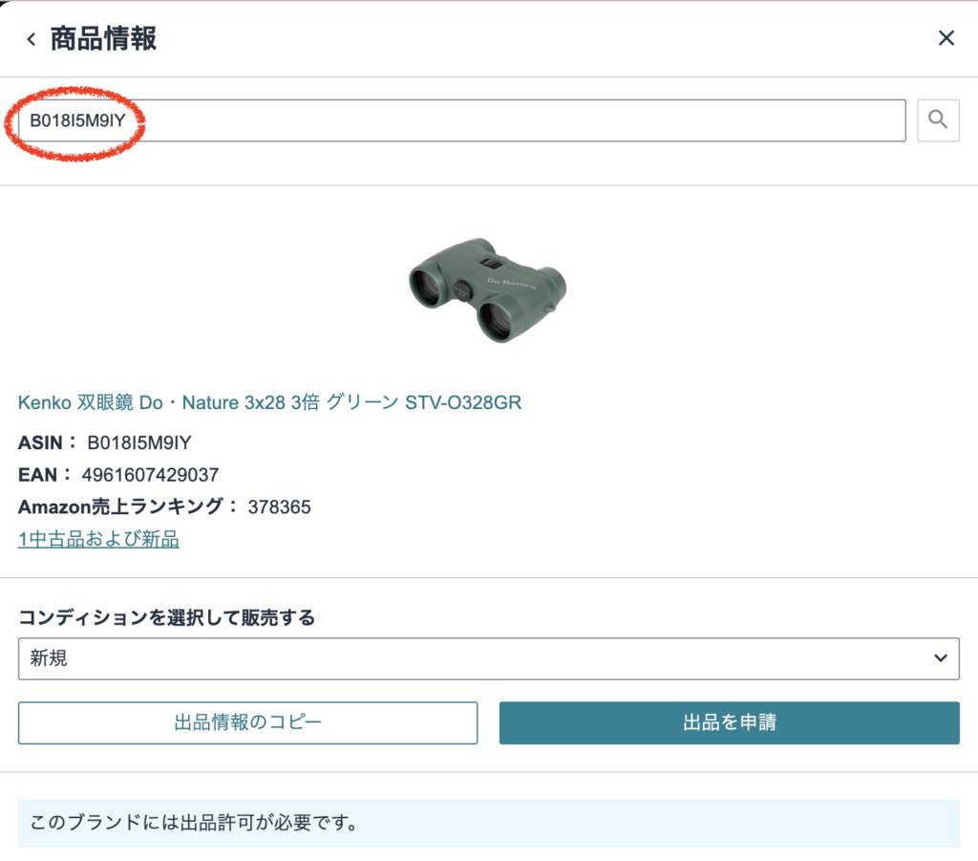Viewport: 978px width, 861px height.
Task: Click the 出品情報のコピー button
Action: pos(247,722)
